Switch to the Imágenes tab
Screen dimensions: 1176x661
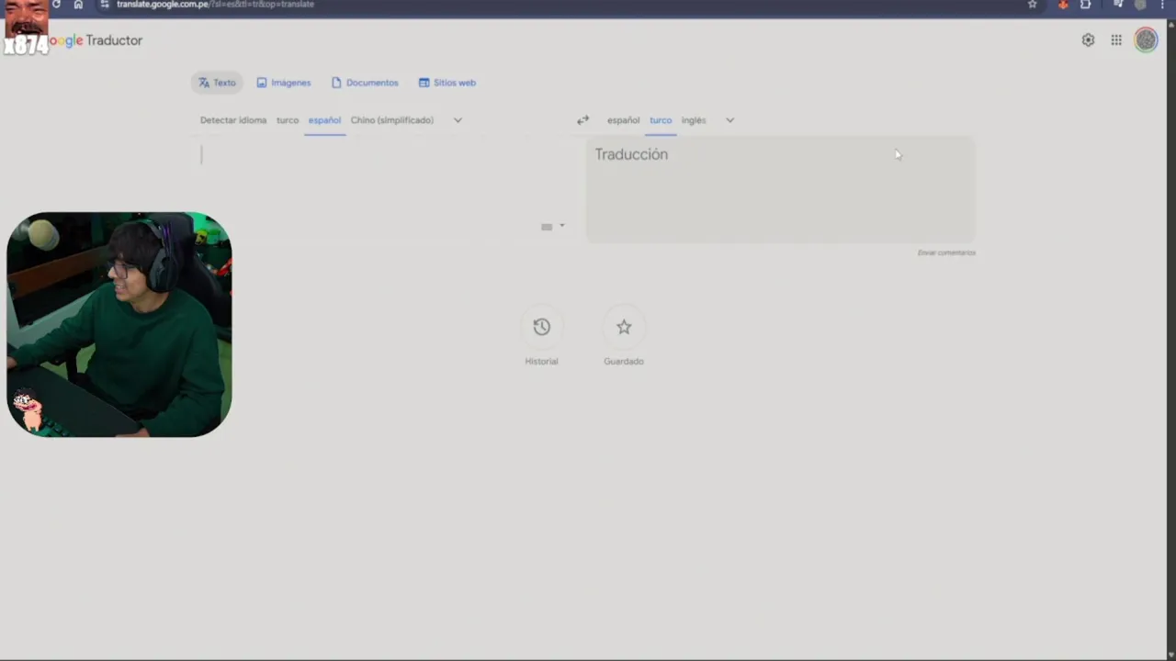pyautogui.click(x=284, y=83)
